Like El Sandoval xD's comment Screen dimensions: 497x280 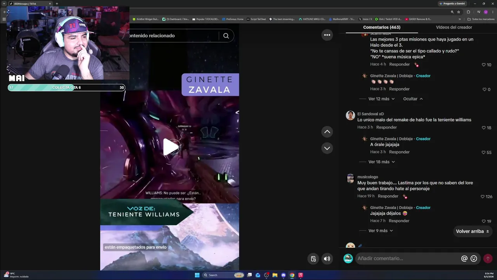point(484,128)
